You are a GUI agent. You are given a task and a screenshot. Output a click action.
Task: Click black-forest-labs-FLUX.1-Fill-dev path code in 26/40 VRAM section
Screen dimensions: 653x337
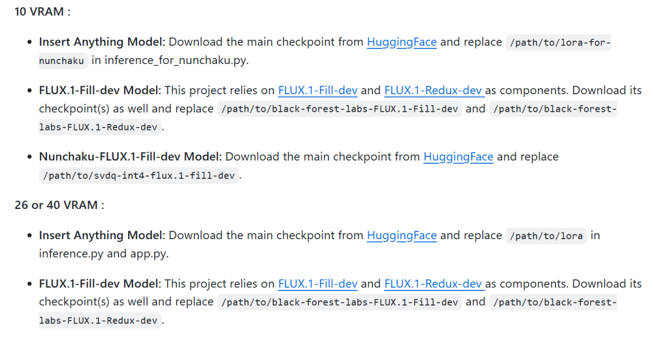click(339, 303)
